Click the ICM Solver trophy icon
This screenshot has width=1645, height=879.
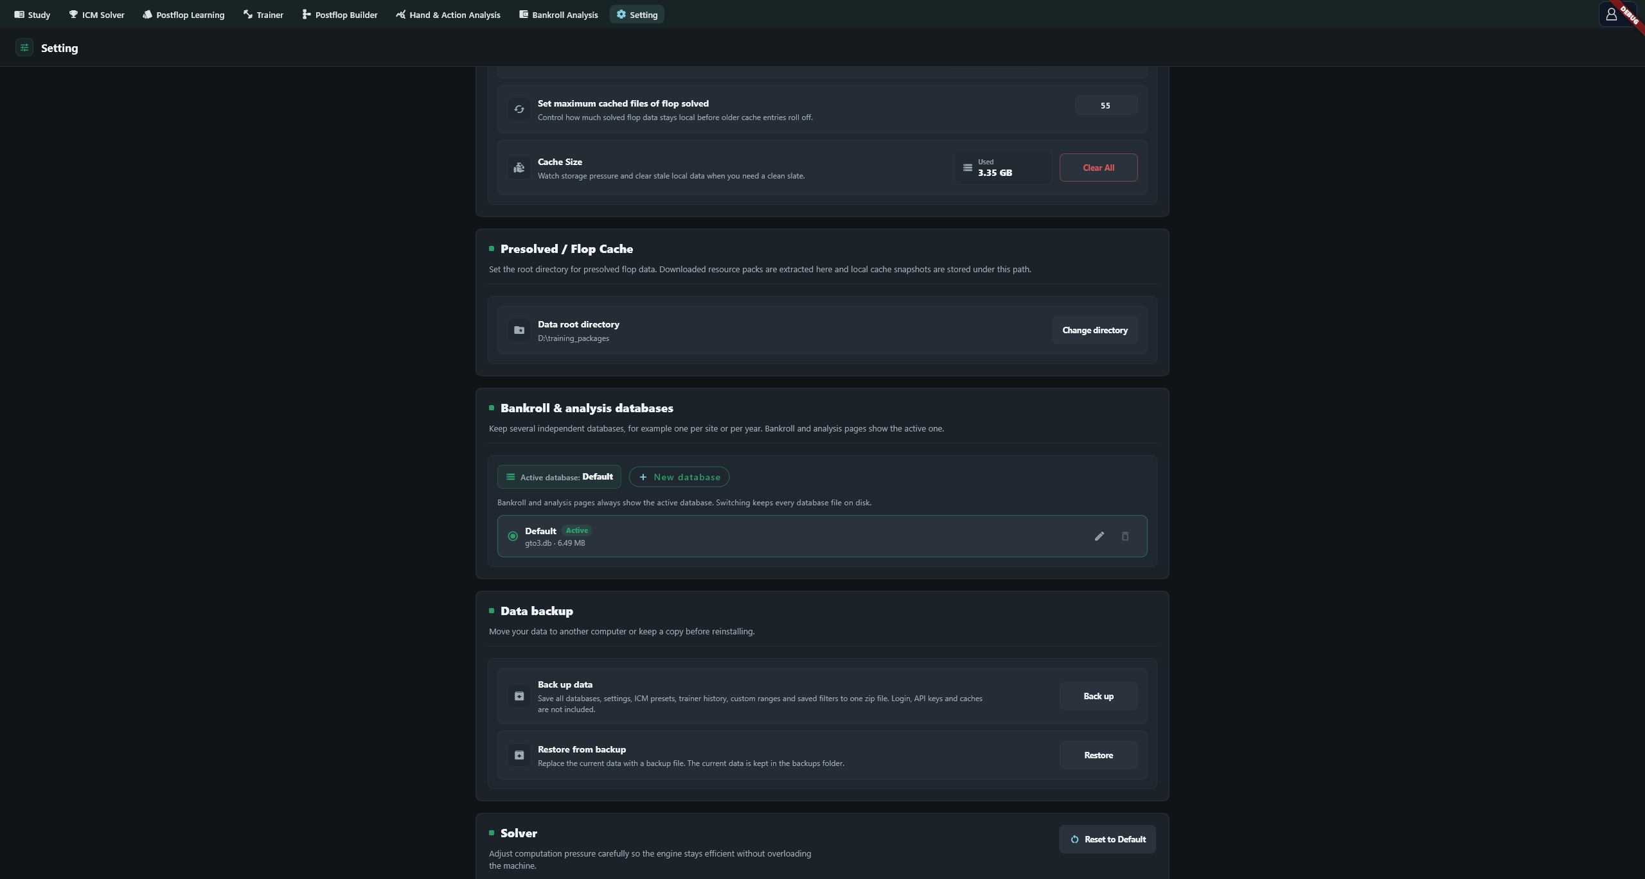pyautogui.click(x=73, y=14)
